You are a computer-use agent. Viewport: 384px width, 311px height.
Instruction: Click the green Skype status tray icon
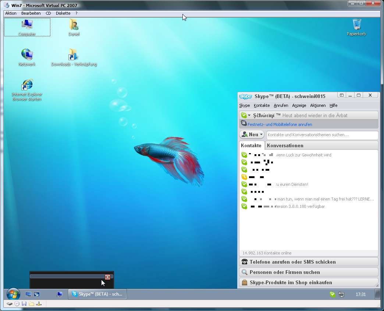pos(333,294)
